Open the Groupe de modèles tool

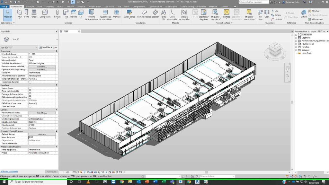184,15
